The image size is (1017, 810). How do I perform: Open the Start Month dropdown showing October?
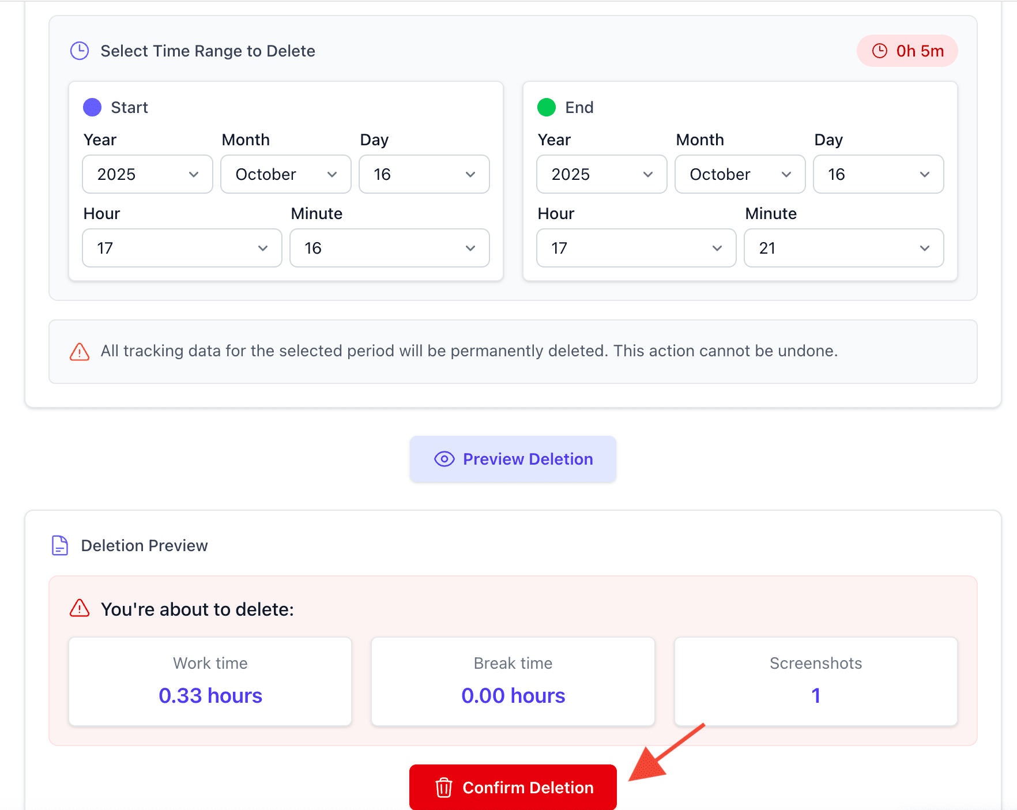pos(285,174)
